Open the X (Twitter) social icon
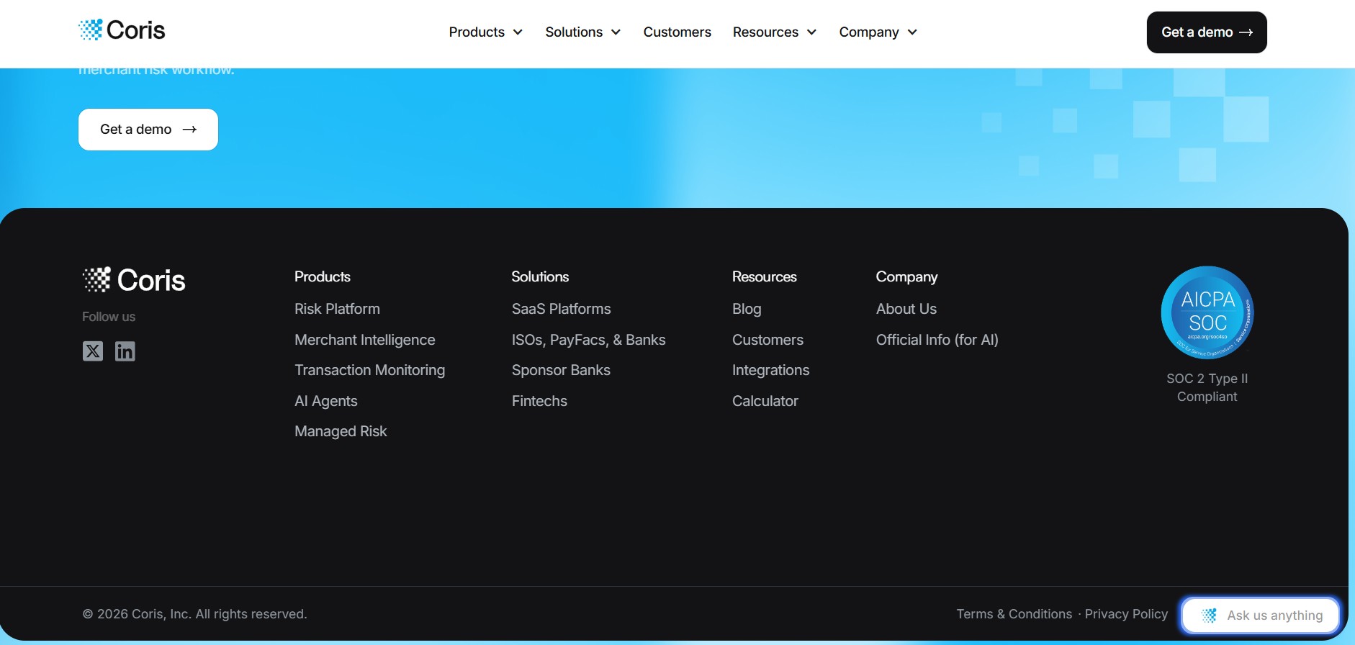 click(93, 351)
